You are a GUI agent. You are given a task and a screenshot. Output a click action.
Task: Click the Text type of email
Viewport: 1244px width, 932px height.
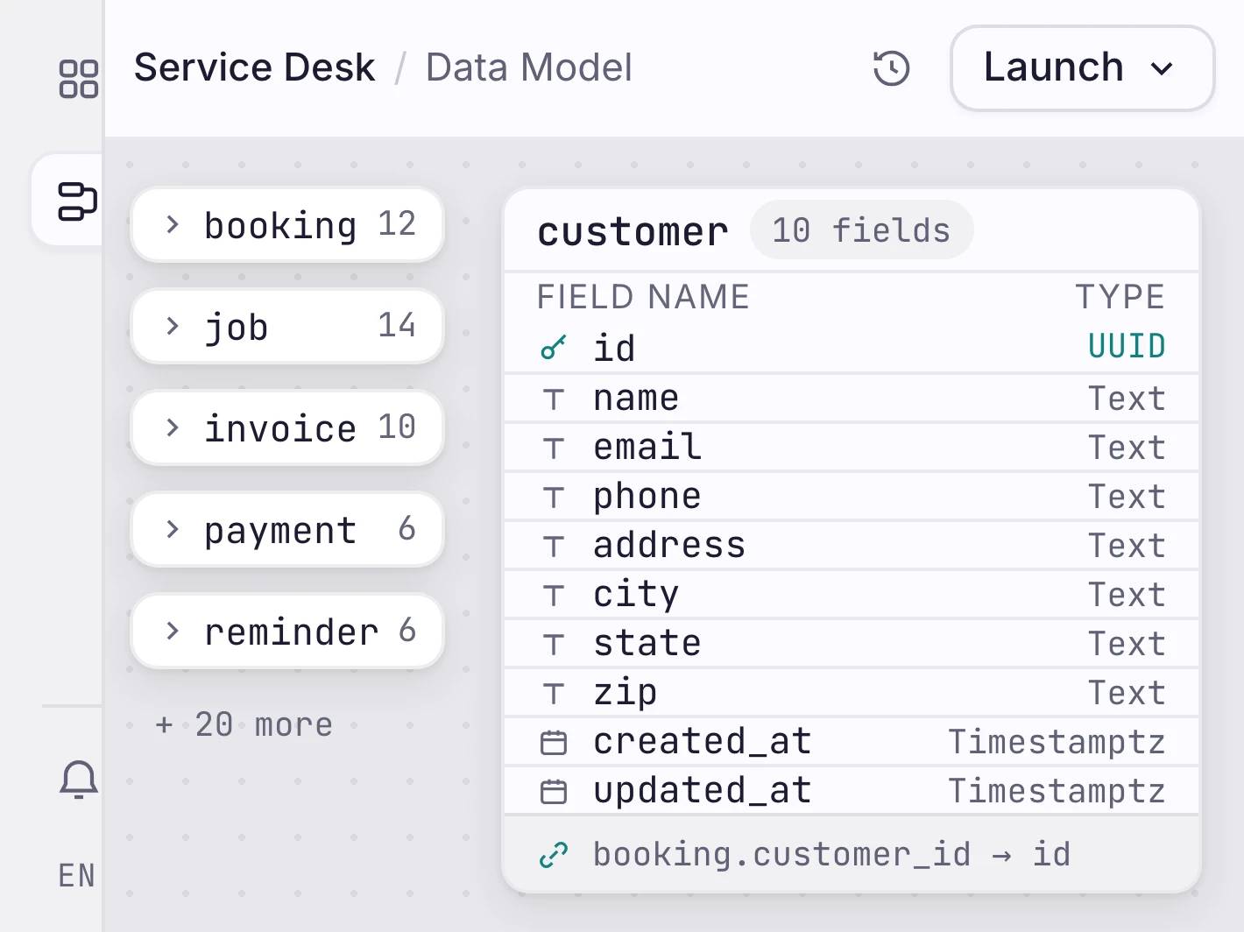(1127, 448)
